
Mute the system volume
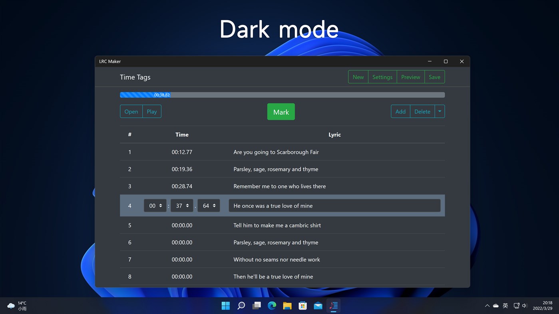(524, 305)
